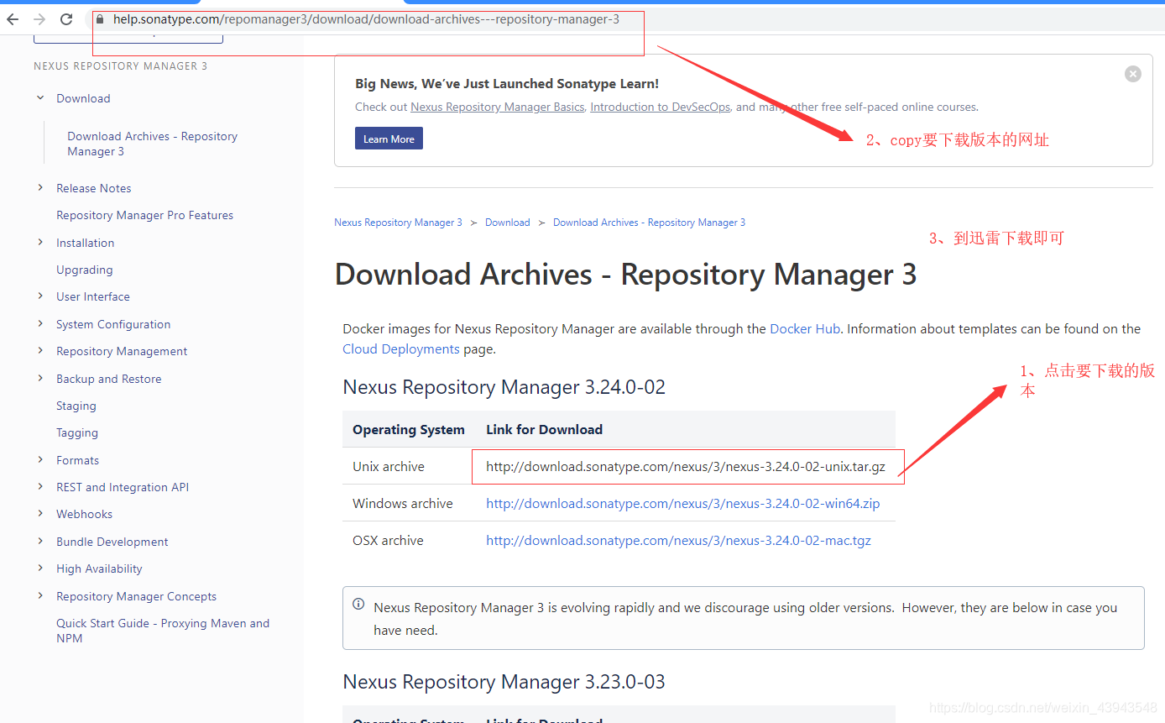Open Repository Management in sidebar
The image size is (1165, 723).
(x=122, y=351)
